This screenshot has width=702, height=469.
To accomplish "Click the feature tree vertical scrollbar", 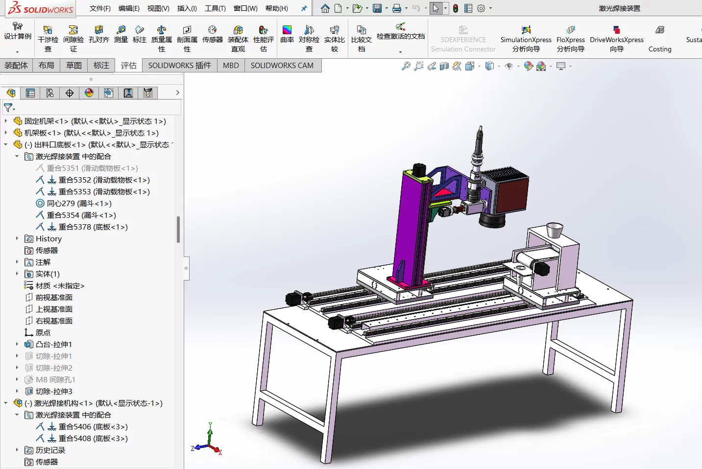I will 178,230.
